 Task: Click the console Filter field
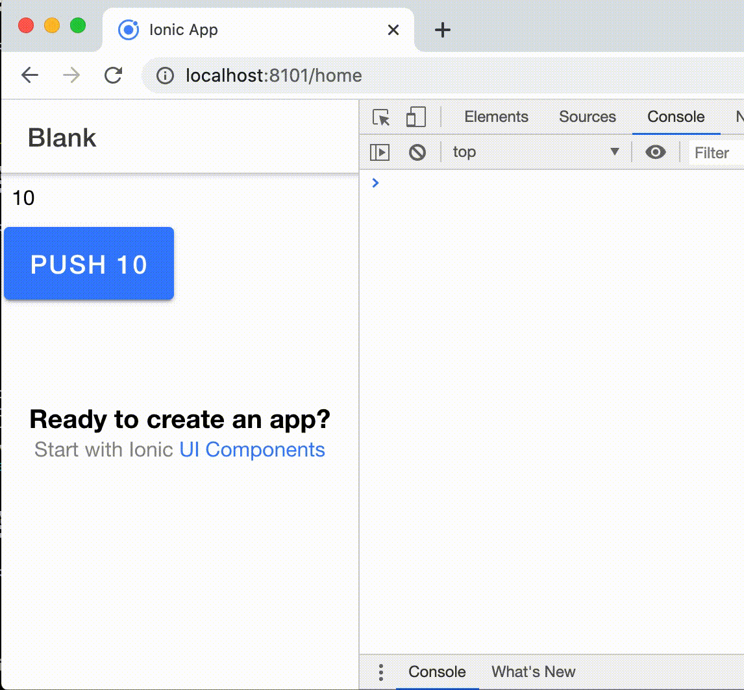[716, 152]
